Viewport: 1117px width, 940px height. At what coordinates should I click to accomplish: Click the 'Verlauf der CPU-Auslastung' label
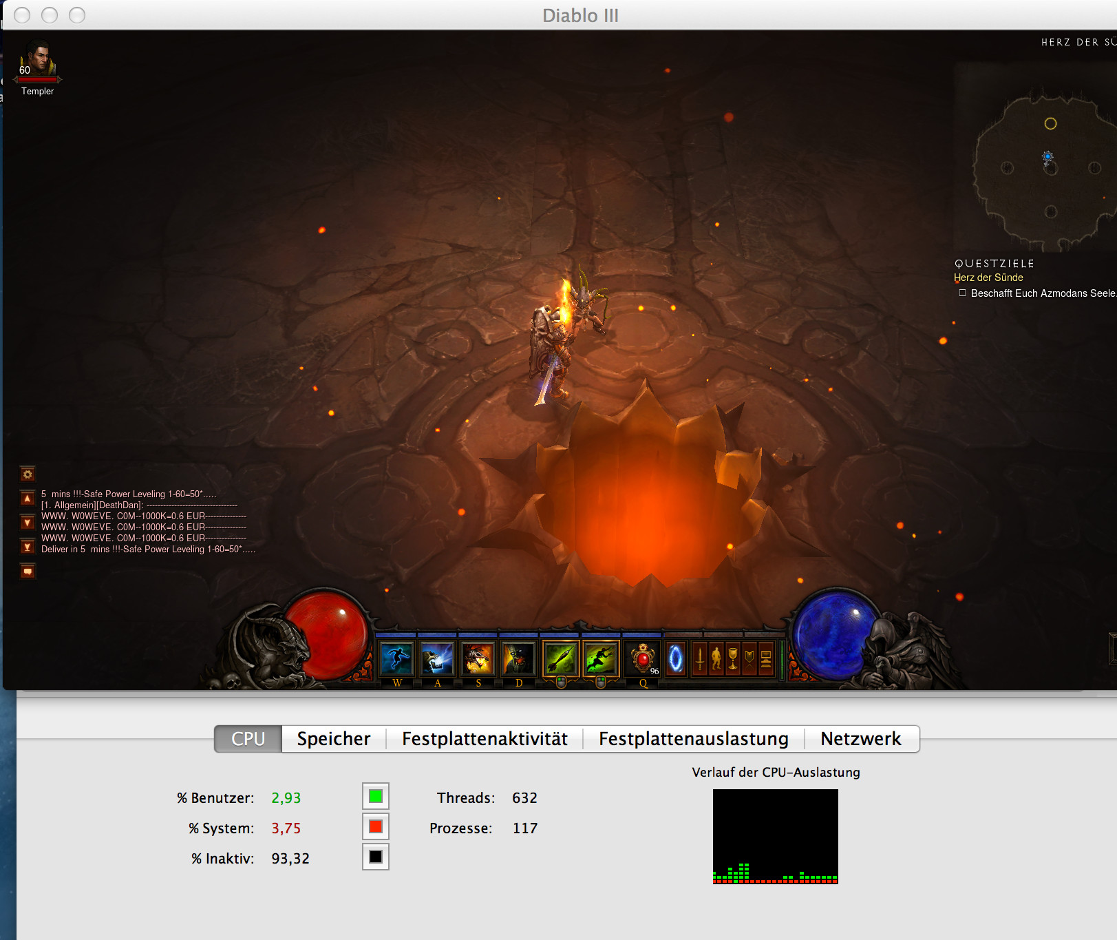click(776, 773)
